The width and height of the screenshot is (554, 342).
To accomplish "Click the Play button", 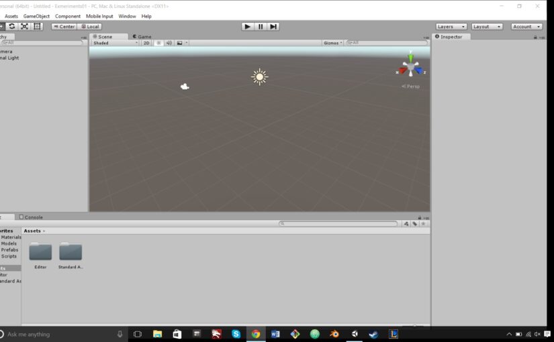I will (248, 26).
